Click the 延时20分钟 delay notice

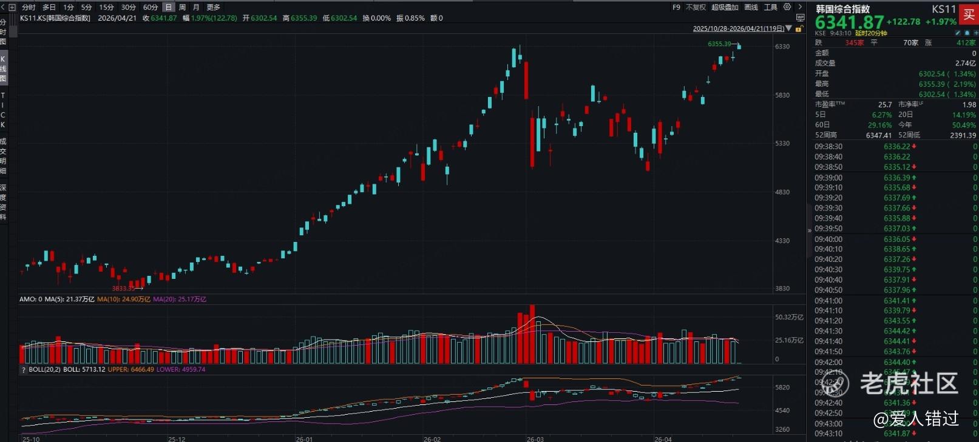tap(872, 33)
